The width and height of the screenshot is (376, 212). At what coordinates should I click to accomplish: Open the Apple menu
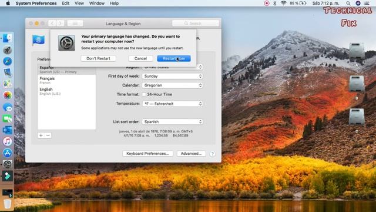(8, 4)
